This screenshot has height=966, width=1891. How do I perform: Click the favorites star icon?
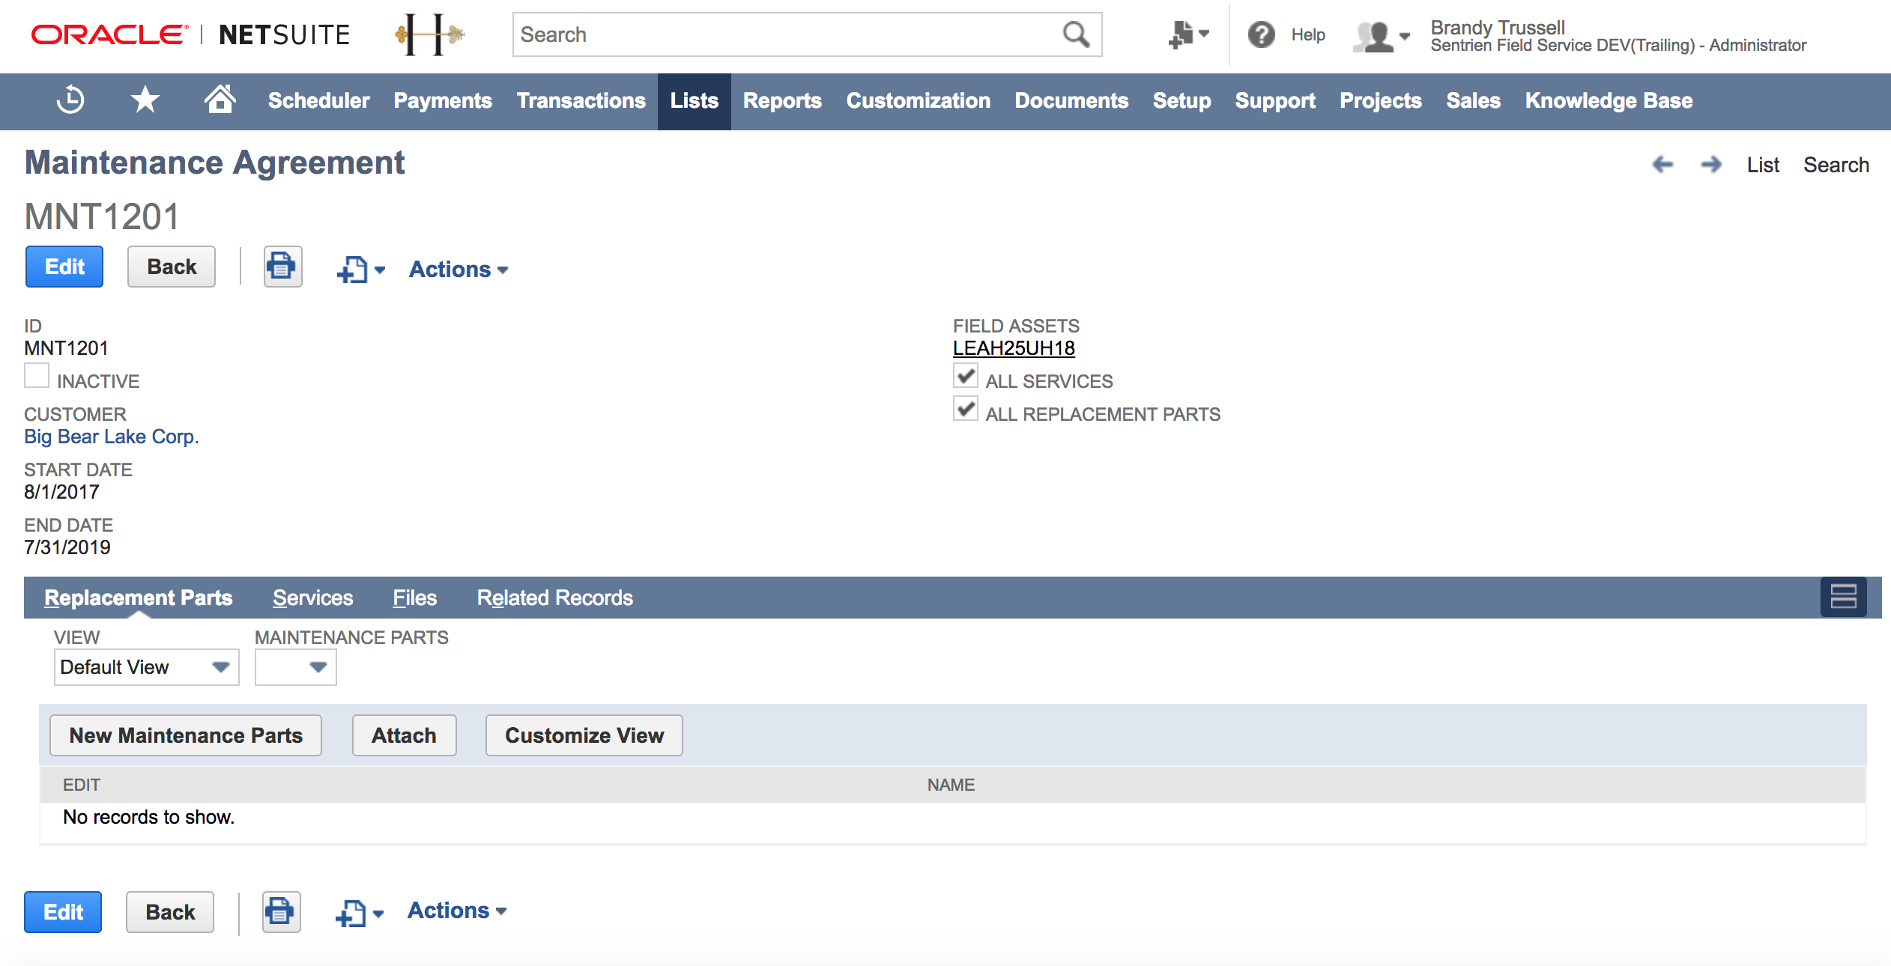pos(145,101)
